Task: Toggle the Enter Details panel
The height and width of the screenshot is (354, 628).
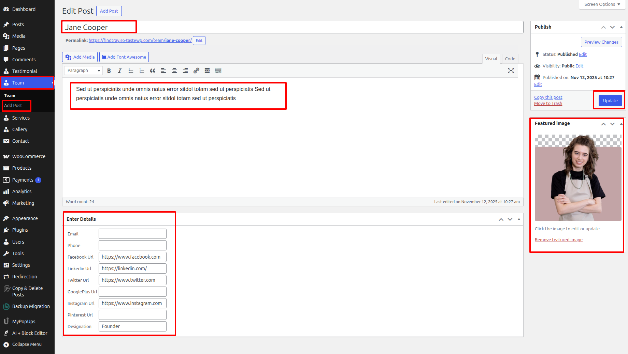Action: click(x=519, y=219)
